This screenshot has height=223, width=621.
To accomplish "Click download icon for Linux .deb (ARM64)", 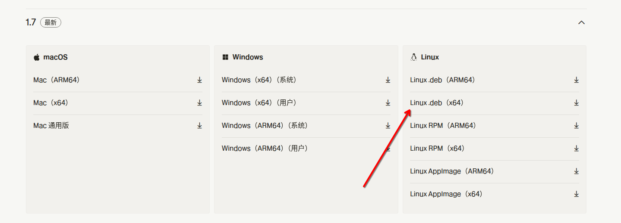I will pos(576,80).
